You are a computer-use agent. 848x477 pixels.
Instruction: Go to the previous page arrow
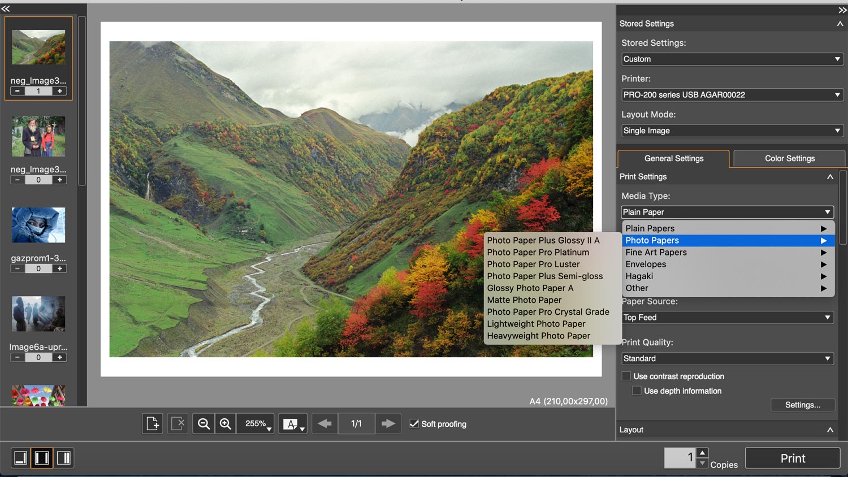click(x=325, y=423)
